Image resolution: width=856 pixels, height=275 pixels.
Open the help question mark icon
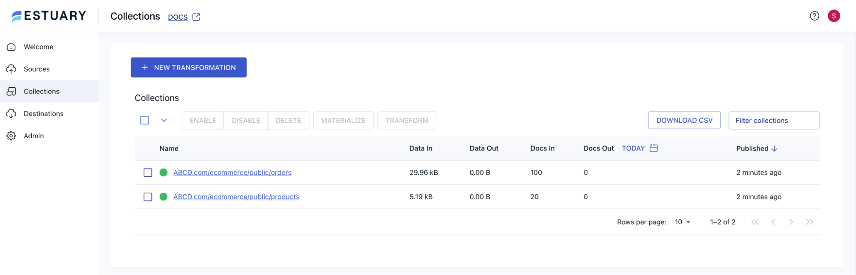(x=814, y=16)
